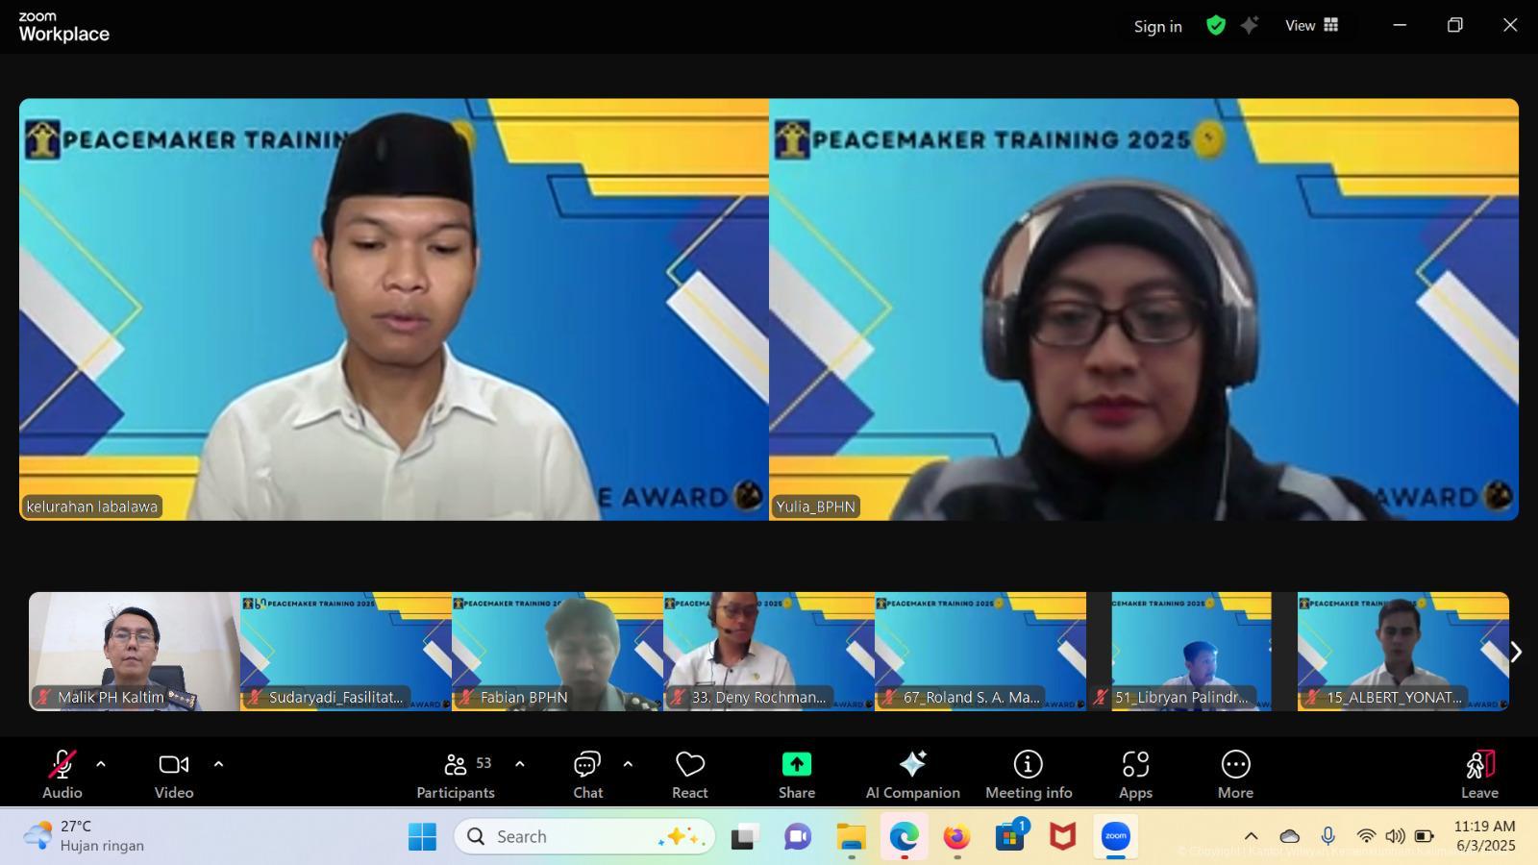
Task: Click the Sign in link
Action: point(1157,27)
